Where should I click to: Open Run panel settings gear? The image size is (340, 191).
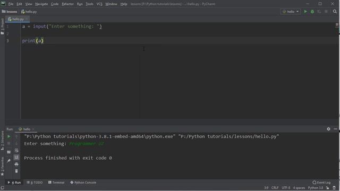pyautogui.click(x=328, y=129)
